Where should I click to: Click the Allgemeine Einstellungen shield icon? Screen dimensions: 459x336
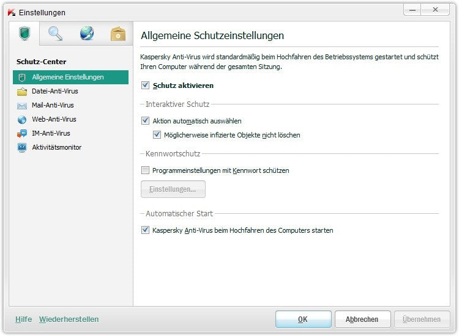(22, 78)
